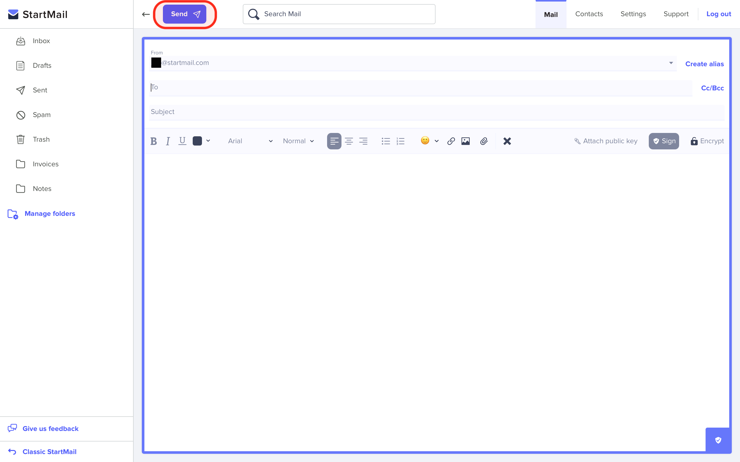The height and width of the screenshot is (462, 740).
Task: Insert a hyperlink into the email
Action: [x=450, y=141]
